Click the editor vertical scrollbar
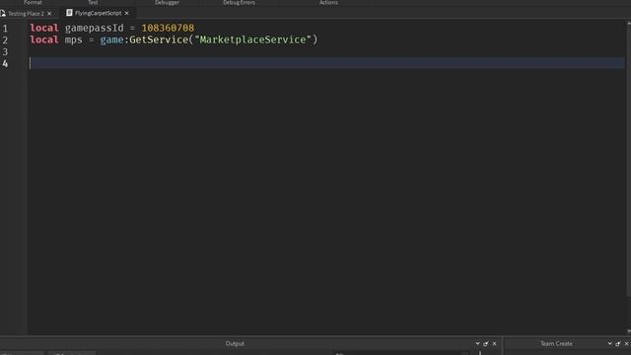This screenshot has width=631, height=355. (629, 161)
